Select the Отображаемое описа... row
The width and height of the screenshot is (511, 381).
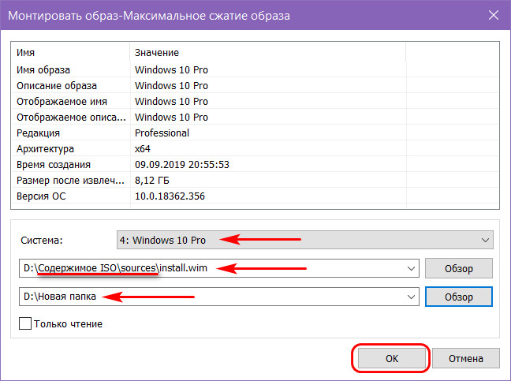[255, 118]
